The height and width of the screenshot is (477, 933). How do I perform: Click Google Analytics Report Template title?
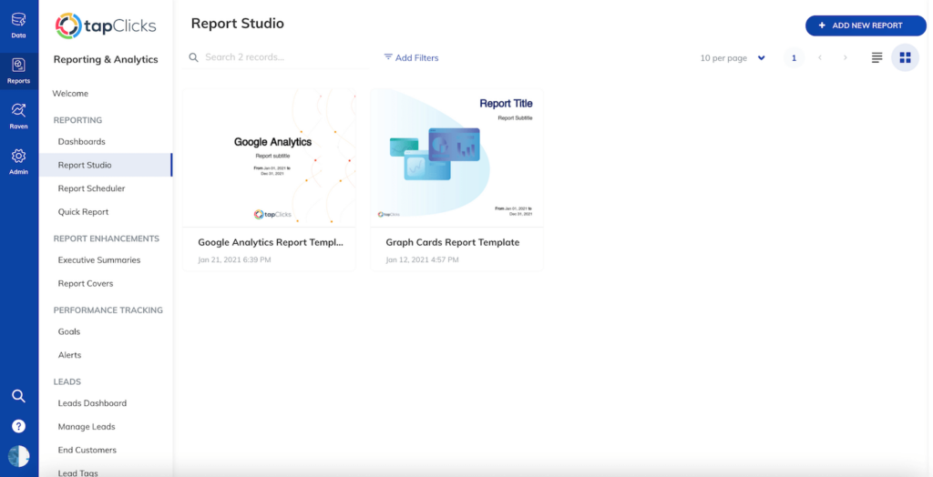(271, 243)
